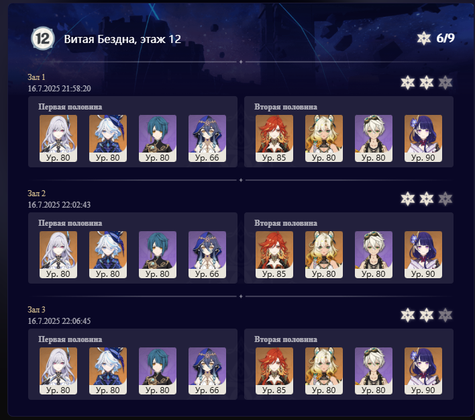Click first earned star of Зал 1

407,83
